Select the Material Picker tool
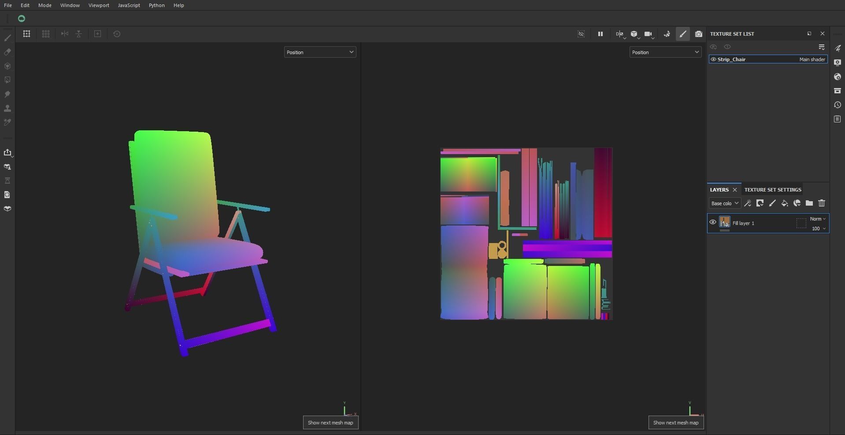 tap(7, 122)
